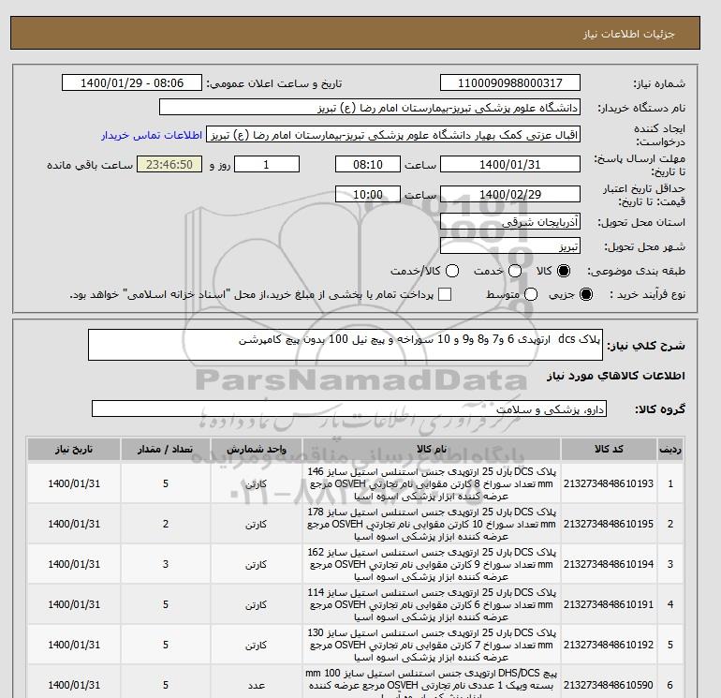Click the general need description text box
Image resolution: width=721 pixels, height=698 pixels.
346,345
